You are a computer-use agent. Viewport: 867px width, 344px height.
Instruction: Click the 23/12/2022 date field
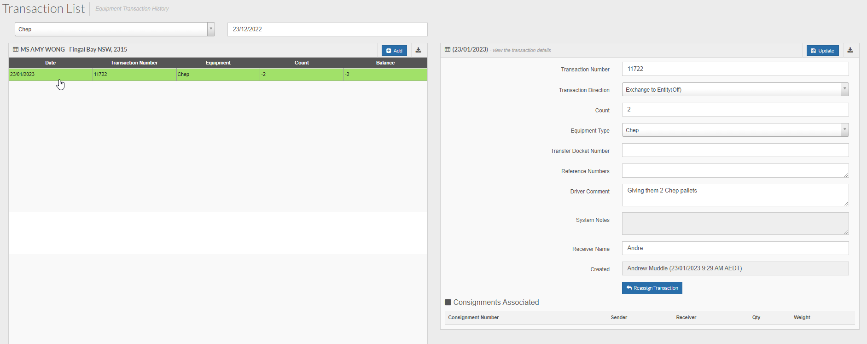coord(327,29)
